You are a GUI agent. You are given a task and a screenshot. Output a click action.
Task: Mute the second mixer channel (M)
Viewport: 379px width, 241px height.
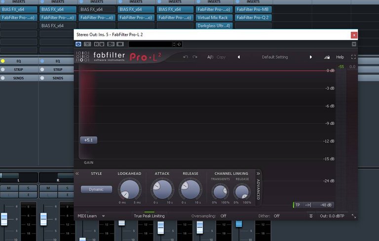pos(48,188)
